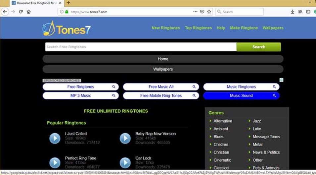Open Top Ringtones in top navigation
The height and width of the screenshot is (175, 316).
tap(198, 28)
